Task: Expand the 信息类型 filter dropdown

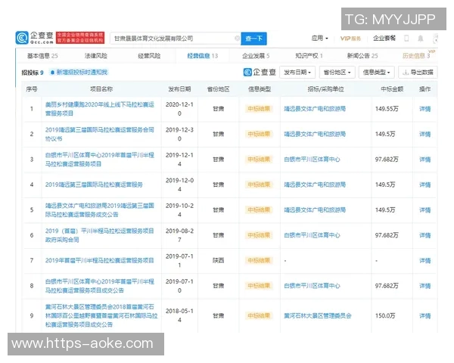Action: click(376, 72)
